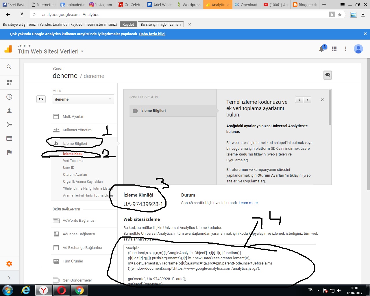
Task: Open AdSense Bağlantısı
Action: [79, 234]
